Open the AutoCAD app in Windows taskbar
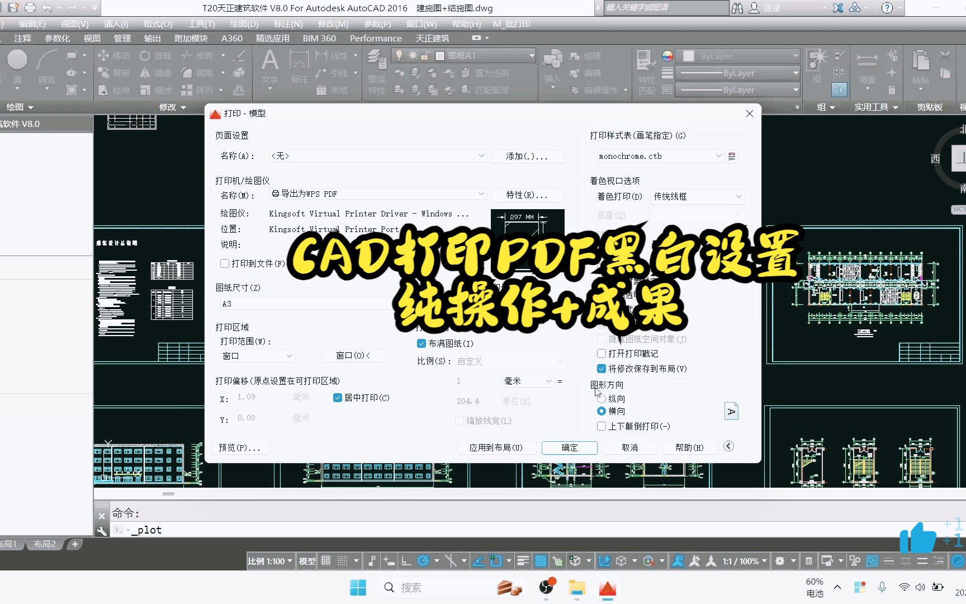Screen dimensions: 966x604 pos(608,588)
